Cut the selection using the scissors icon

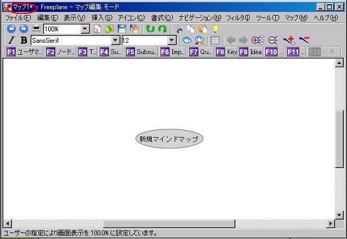(x=178, y=29)
